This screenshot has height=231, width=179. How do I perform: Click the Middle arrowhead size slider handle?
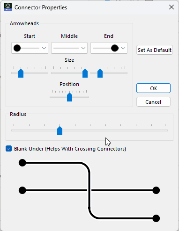point(85,73)
